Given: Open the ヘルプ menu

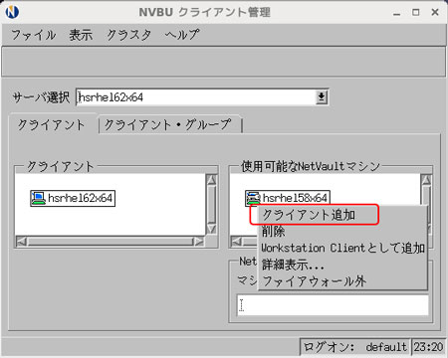Looking at the screenshot, I should (x=182, y=35).
